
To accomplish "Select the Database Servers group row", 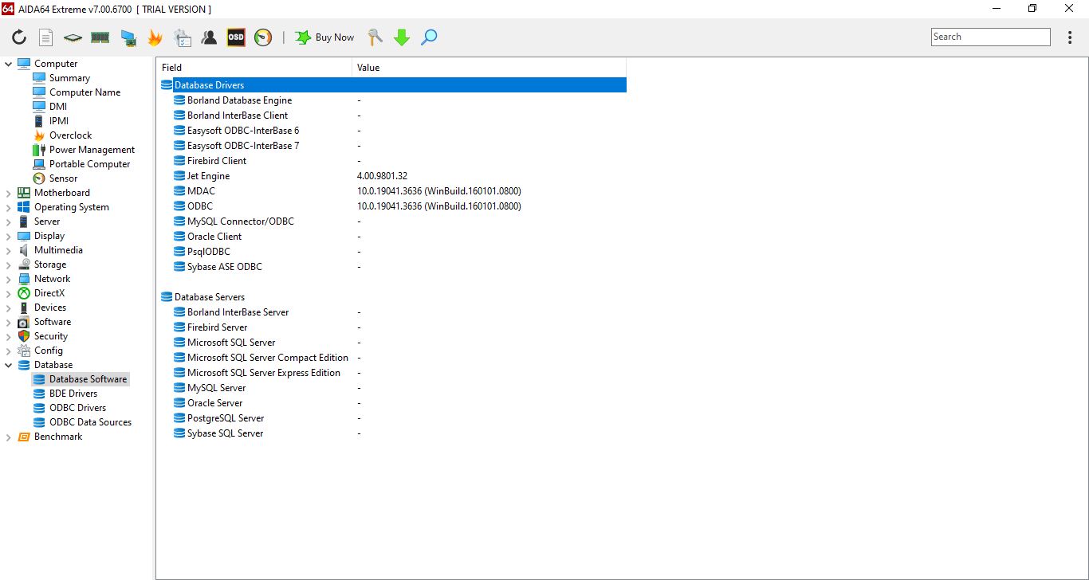I will coord(393,297).
